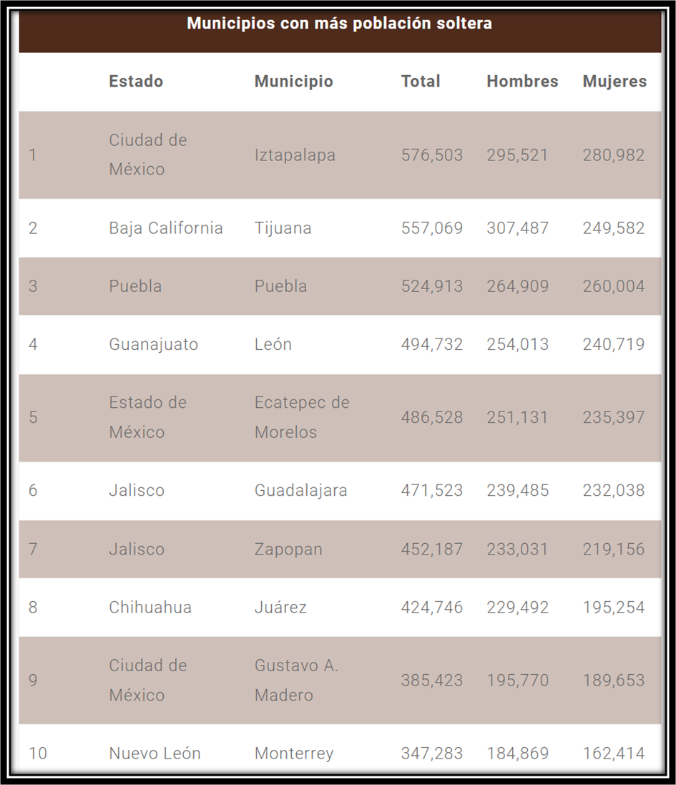676x785 pixels.
Task: Select the León municipality cell
Action: coord(273,344)
